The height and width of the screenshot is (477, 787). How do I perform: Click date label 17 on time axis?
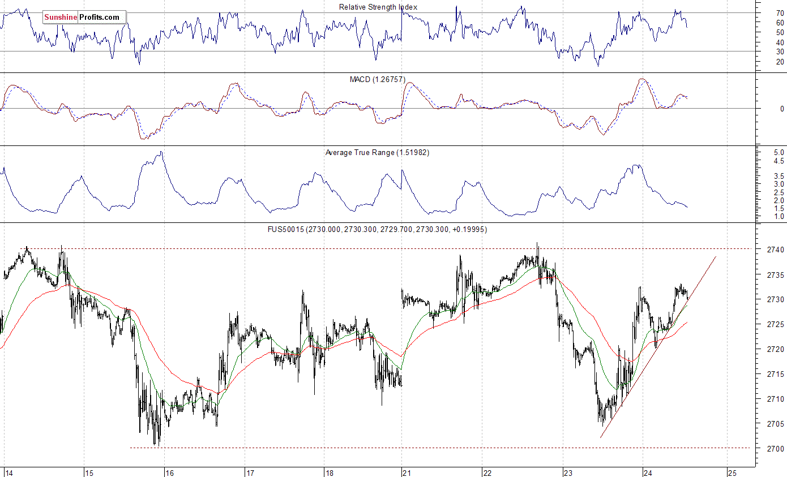[250, 472]
